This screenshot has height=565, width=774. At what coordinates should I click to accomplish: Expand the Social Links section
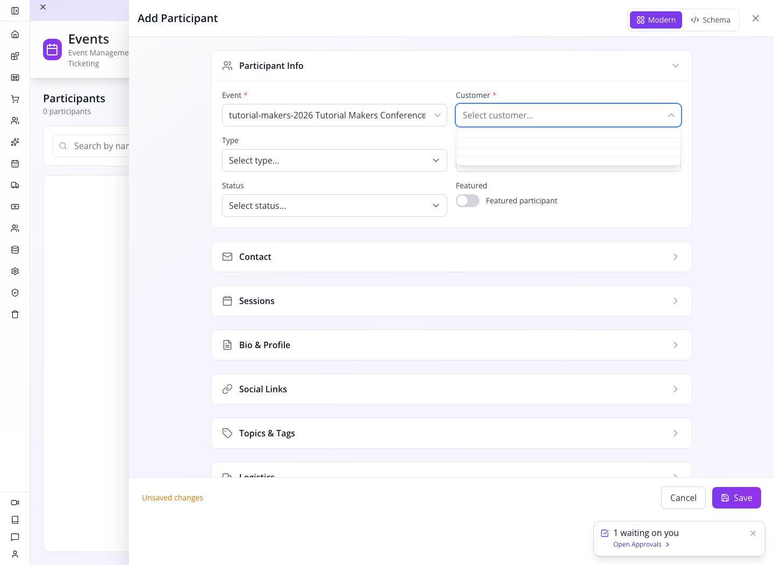pos(451,389)
